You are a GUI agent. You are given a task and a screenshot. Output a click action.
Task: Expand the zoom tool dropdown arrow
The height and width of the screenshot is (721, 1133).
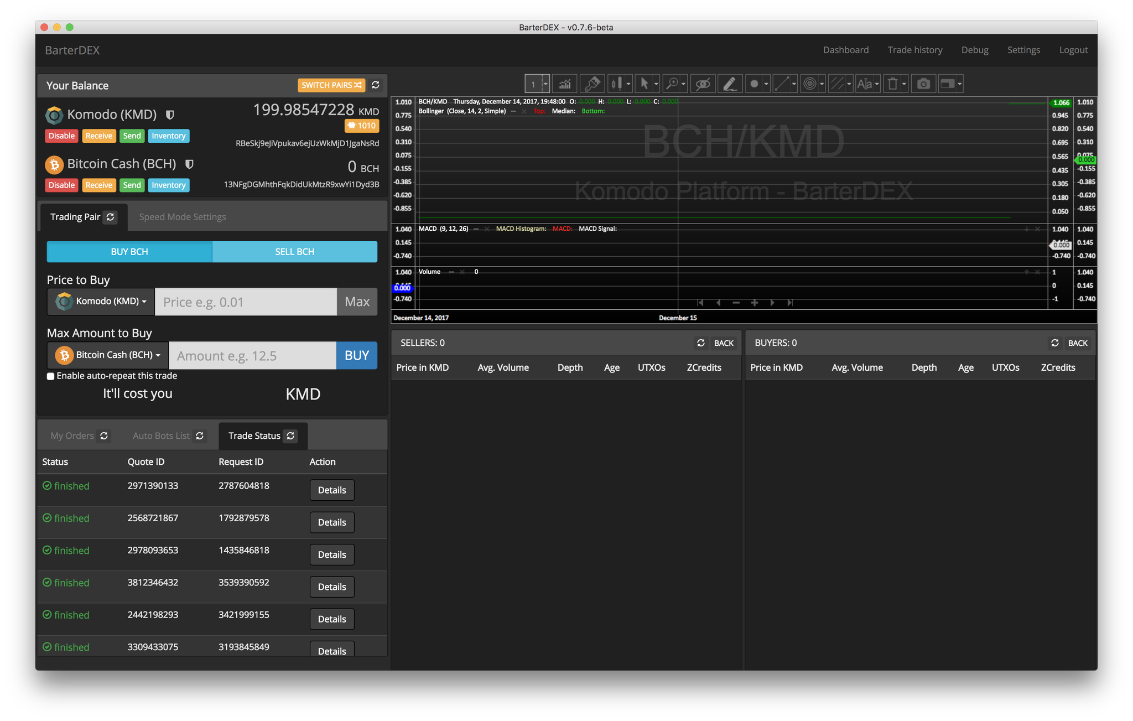point(684,84)
